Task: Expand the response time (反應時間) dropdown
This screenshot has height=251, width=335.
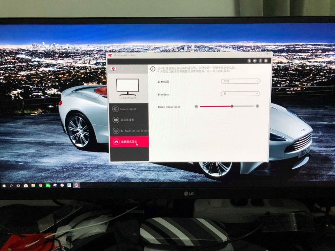Action: tap(241, 81)
